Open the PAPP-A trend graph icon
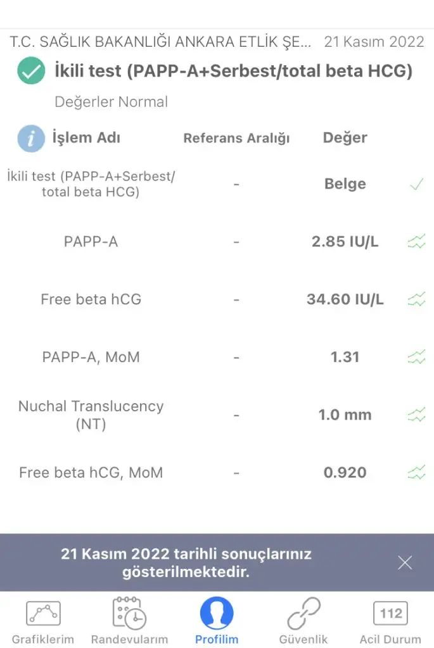 [x=416, y=241]
